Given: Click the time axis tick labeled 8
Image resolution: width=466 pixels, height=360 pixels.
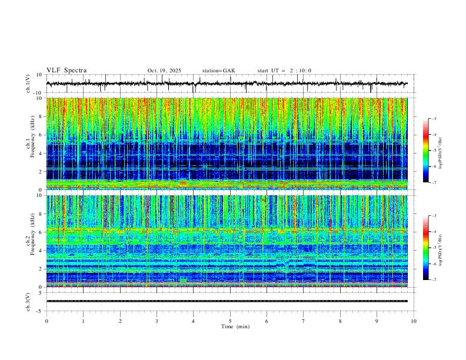Looking at the screenshot, I should [x=340, y=321].
